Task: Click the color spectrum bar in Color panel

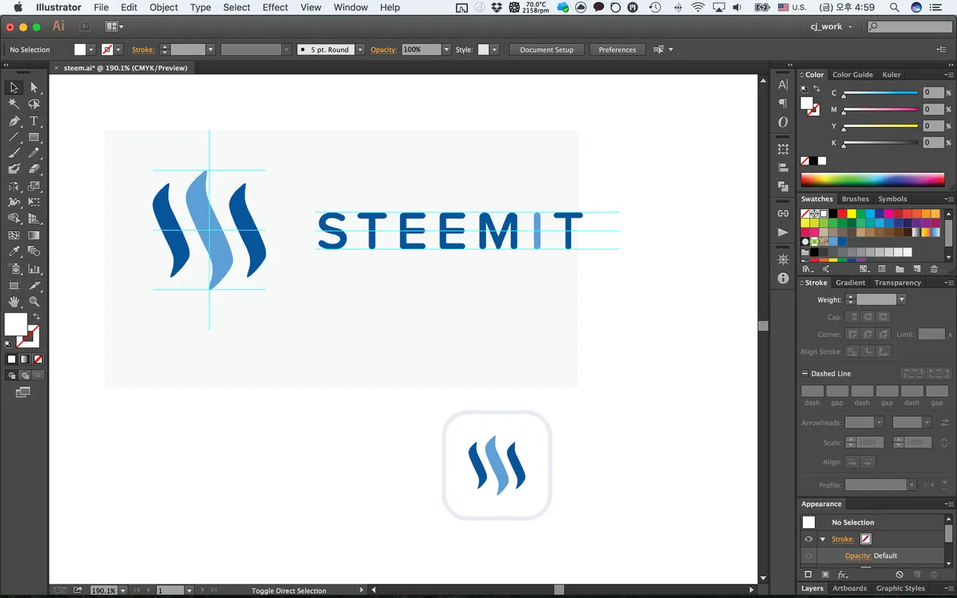Action: tap(873, 179)
